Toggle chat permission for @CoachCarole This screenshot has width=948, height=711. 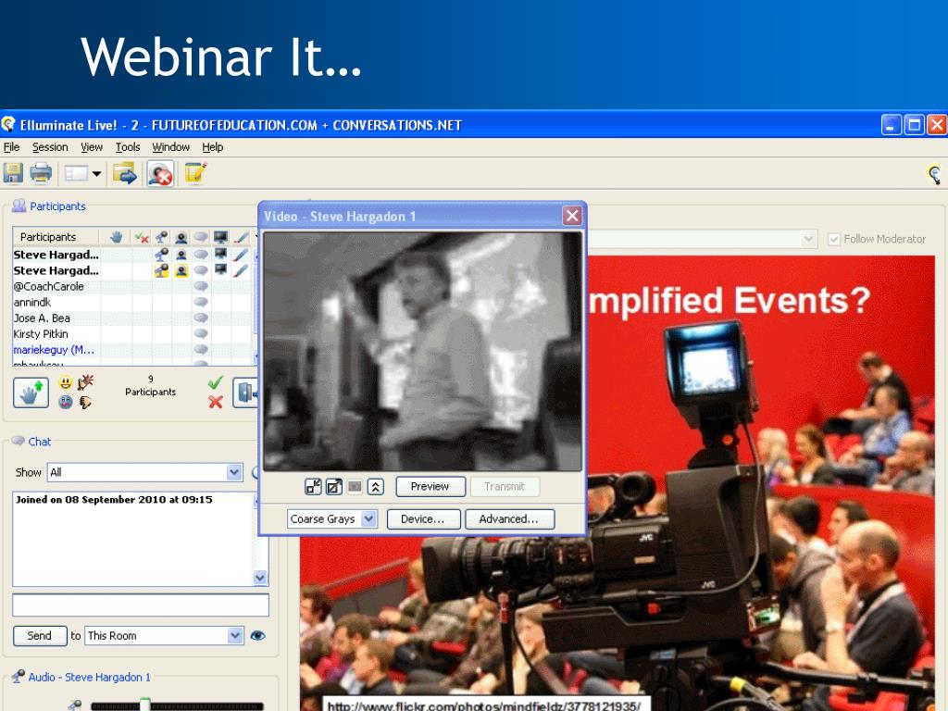[201, 286]
